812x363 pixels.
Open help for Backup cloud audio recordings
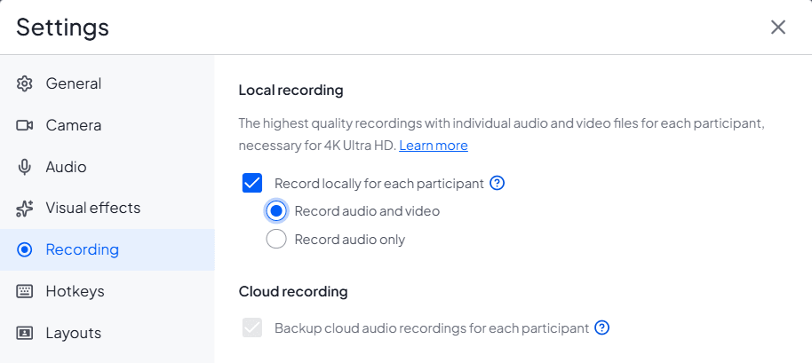(601, 327)
